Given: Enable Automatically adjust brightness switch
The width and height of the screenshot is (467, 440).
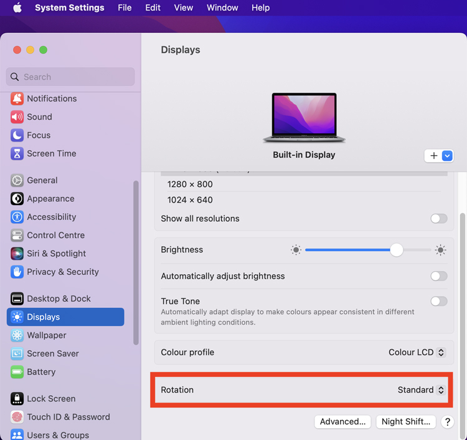Looking at the screenshot, I should 439,276.
